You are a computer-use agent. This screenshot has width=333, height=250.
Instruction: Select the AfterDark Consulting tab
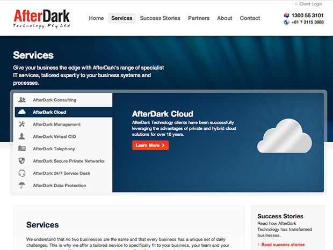pyautogui.click(x=63, y=100)
